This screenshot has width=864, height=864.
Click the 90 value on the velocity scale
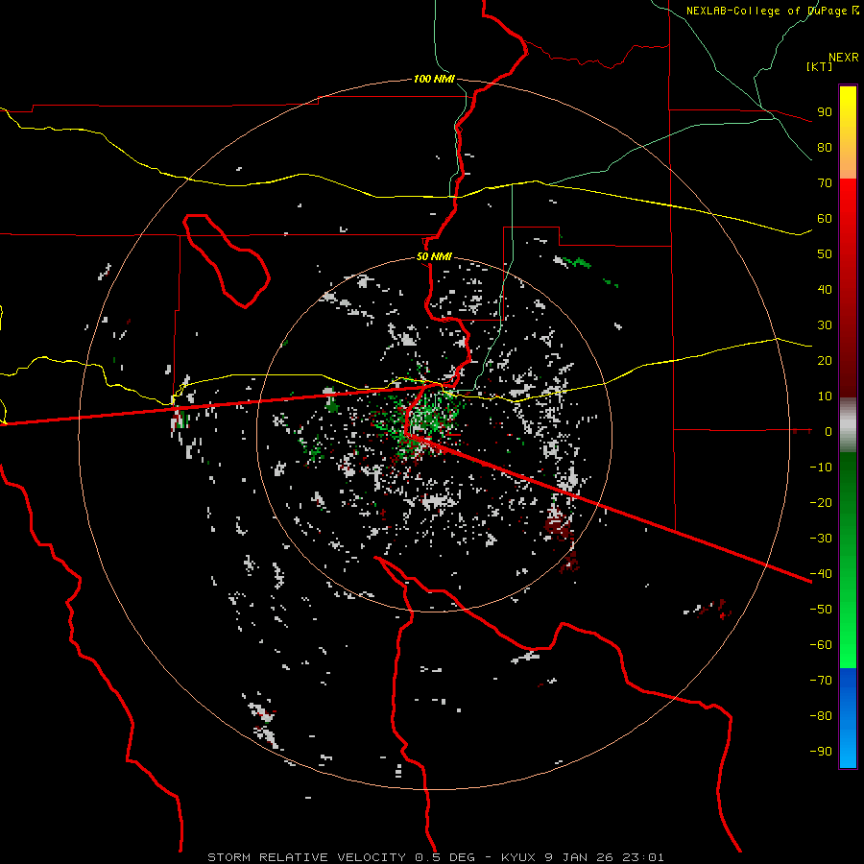(x=825, y=112)
